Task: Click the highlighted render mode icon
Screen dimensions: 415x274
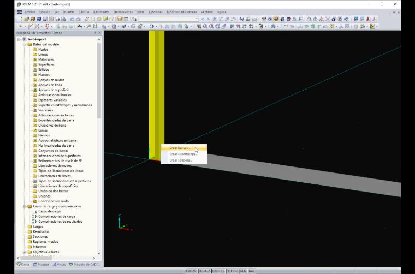Action: (276, 19)
